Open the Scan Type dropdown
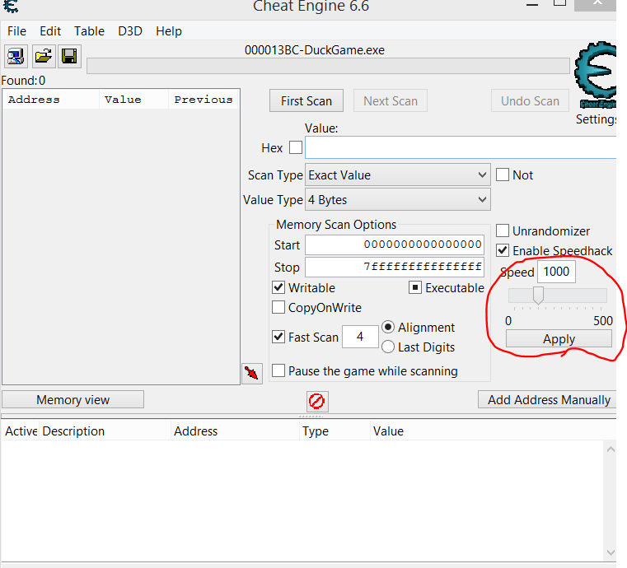 [397, 175]
